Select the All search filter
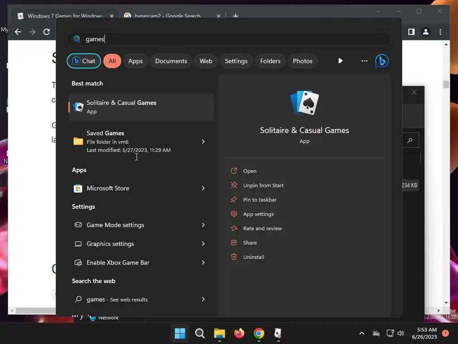The width and height of the screenshot is (458, 344). pos(112,61)
